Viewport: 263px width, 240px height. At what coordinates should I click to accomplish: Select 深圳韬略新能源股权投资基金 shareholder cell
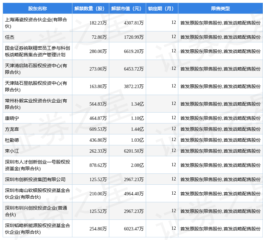click(38, 229)
